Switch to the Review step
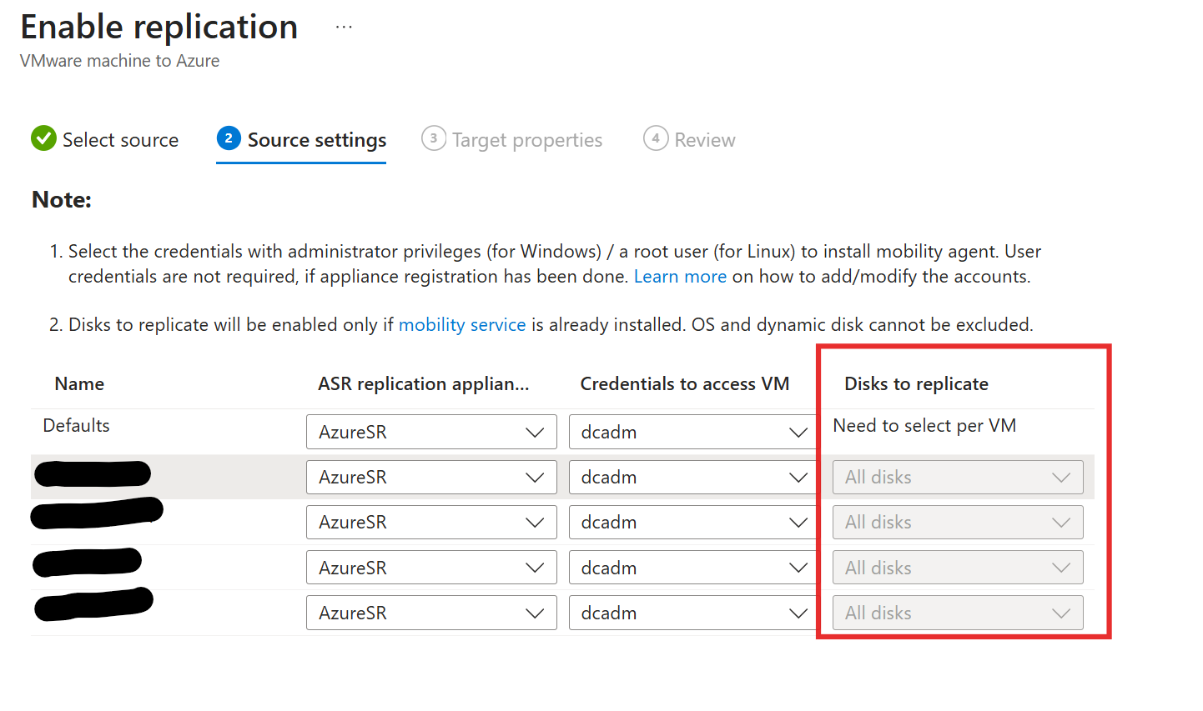The height and width of the screenshot is (711, 1203). coord(704,140)
